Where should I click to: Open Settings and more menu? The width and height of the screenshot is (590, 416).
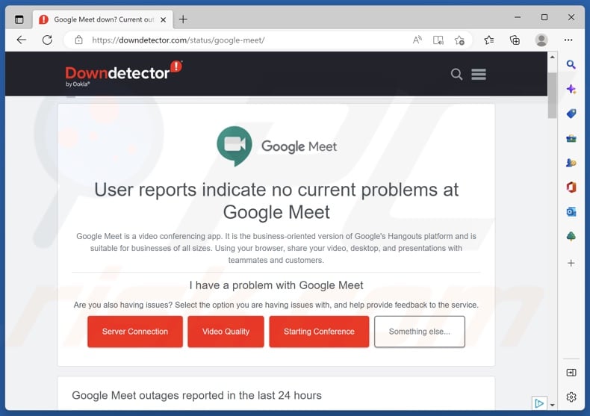point(568,40)
